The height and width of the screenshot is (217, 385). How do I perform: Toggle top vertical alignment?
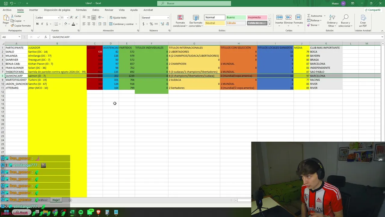[84, 17]
